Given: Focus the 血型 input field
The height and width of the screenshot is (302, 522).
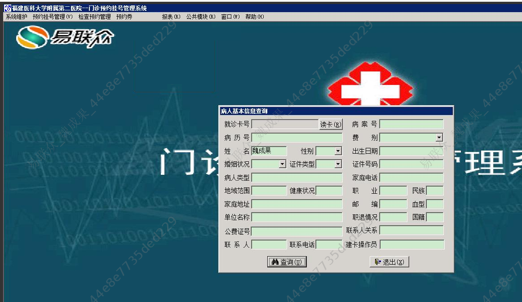Looking at the screenshot, I should click(x=435, y=204).
